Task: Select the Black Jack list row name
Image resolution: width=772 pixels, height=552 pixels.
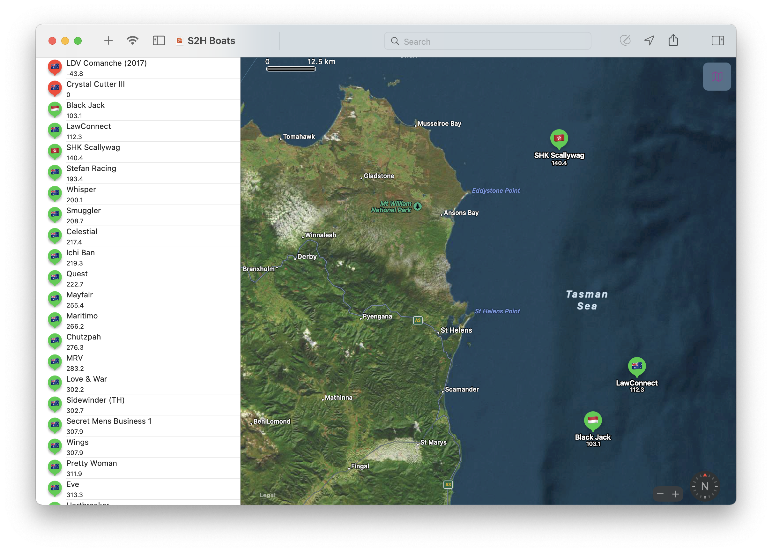Action: (x=85, y=105)
